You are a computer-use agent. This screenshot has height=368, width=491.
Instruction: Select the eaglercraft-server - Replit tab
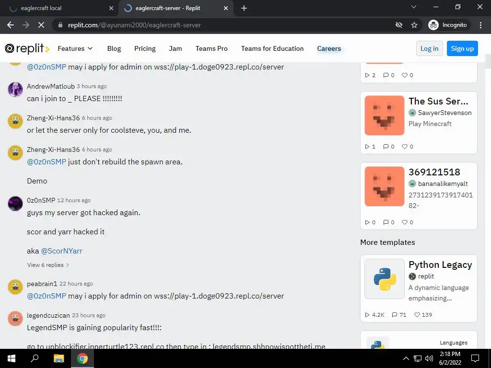click(175, 8)
